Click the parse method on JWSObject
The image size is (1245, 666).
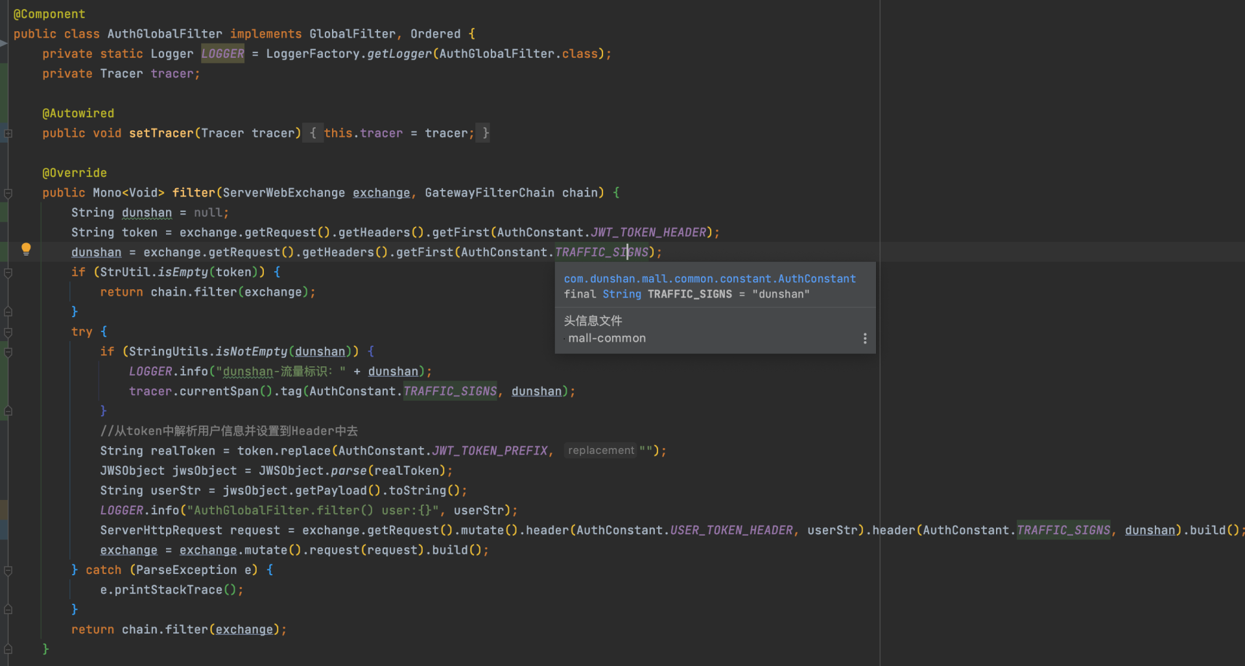(349, 471)
